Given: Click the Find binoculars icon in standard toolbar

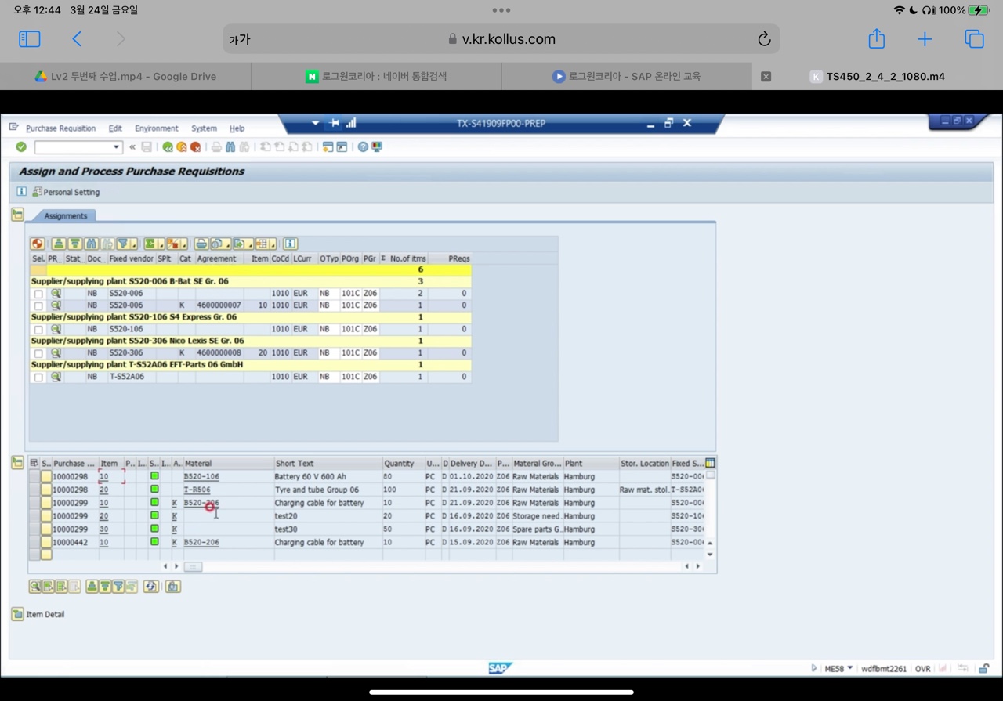Looking at the screenshot, I should click(x=230, y=147).
